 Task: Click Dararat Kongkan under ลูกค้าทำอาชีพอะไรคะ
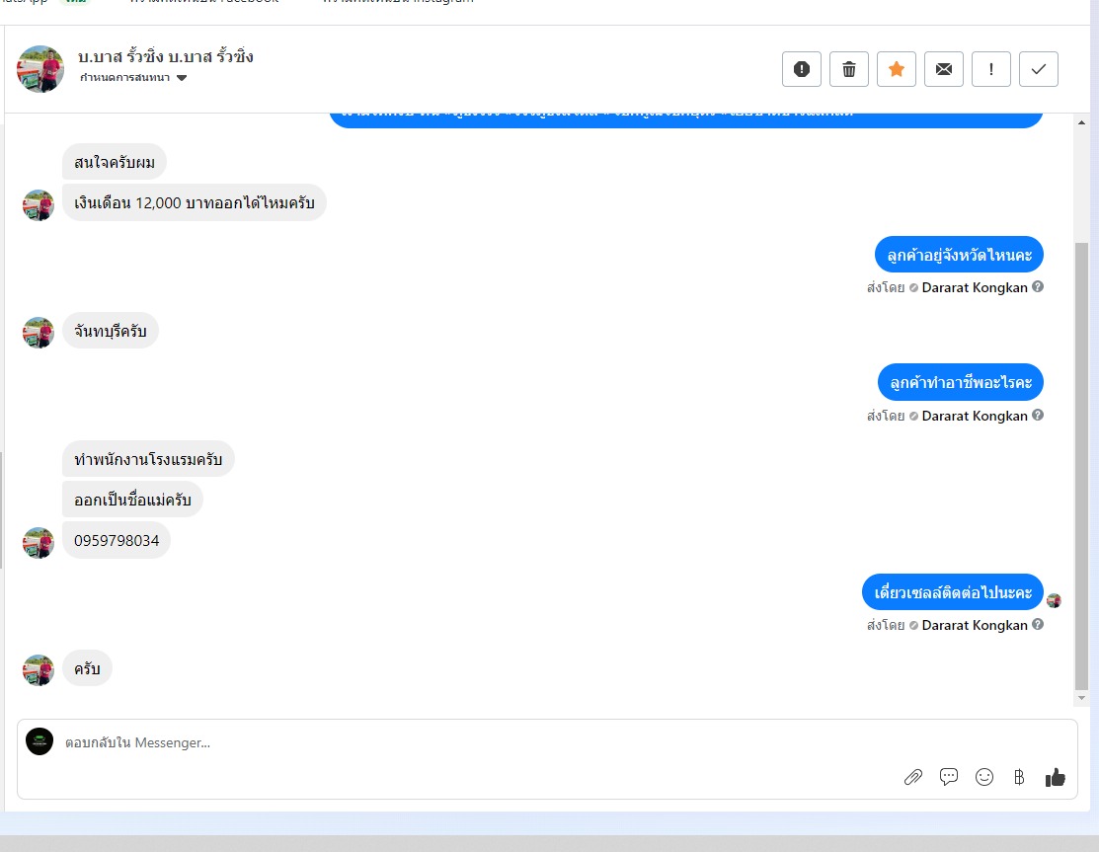click(975, 416)
